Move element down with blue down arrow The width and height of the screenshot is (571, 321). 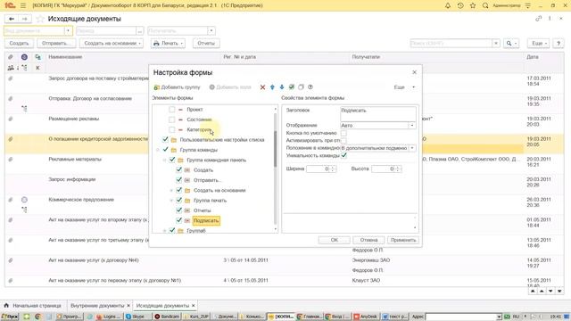click(282, 87)
